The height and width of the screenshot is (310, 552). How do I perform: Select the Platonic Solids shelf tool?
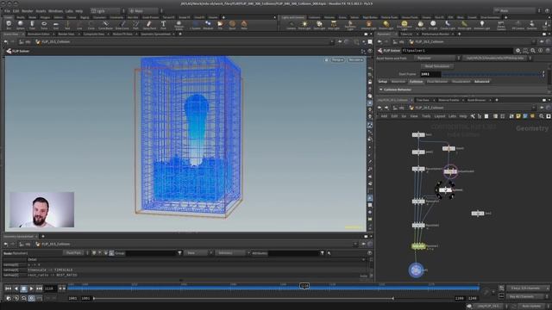[x=179, y=25]
